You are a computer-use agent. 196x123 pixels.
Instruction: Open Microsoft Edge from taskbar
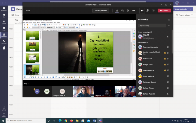(60, 121)
